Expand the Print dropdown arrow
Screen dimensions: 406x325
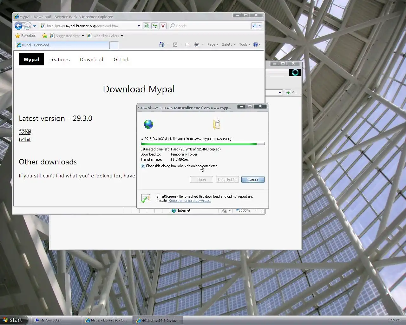coord(203,45)
